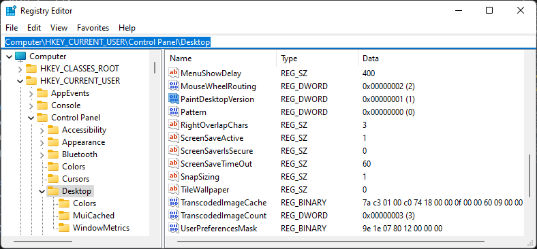
Task: Select the 'PaintDesktopVersion' value name
Action: [x=217, y=99]
